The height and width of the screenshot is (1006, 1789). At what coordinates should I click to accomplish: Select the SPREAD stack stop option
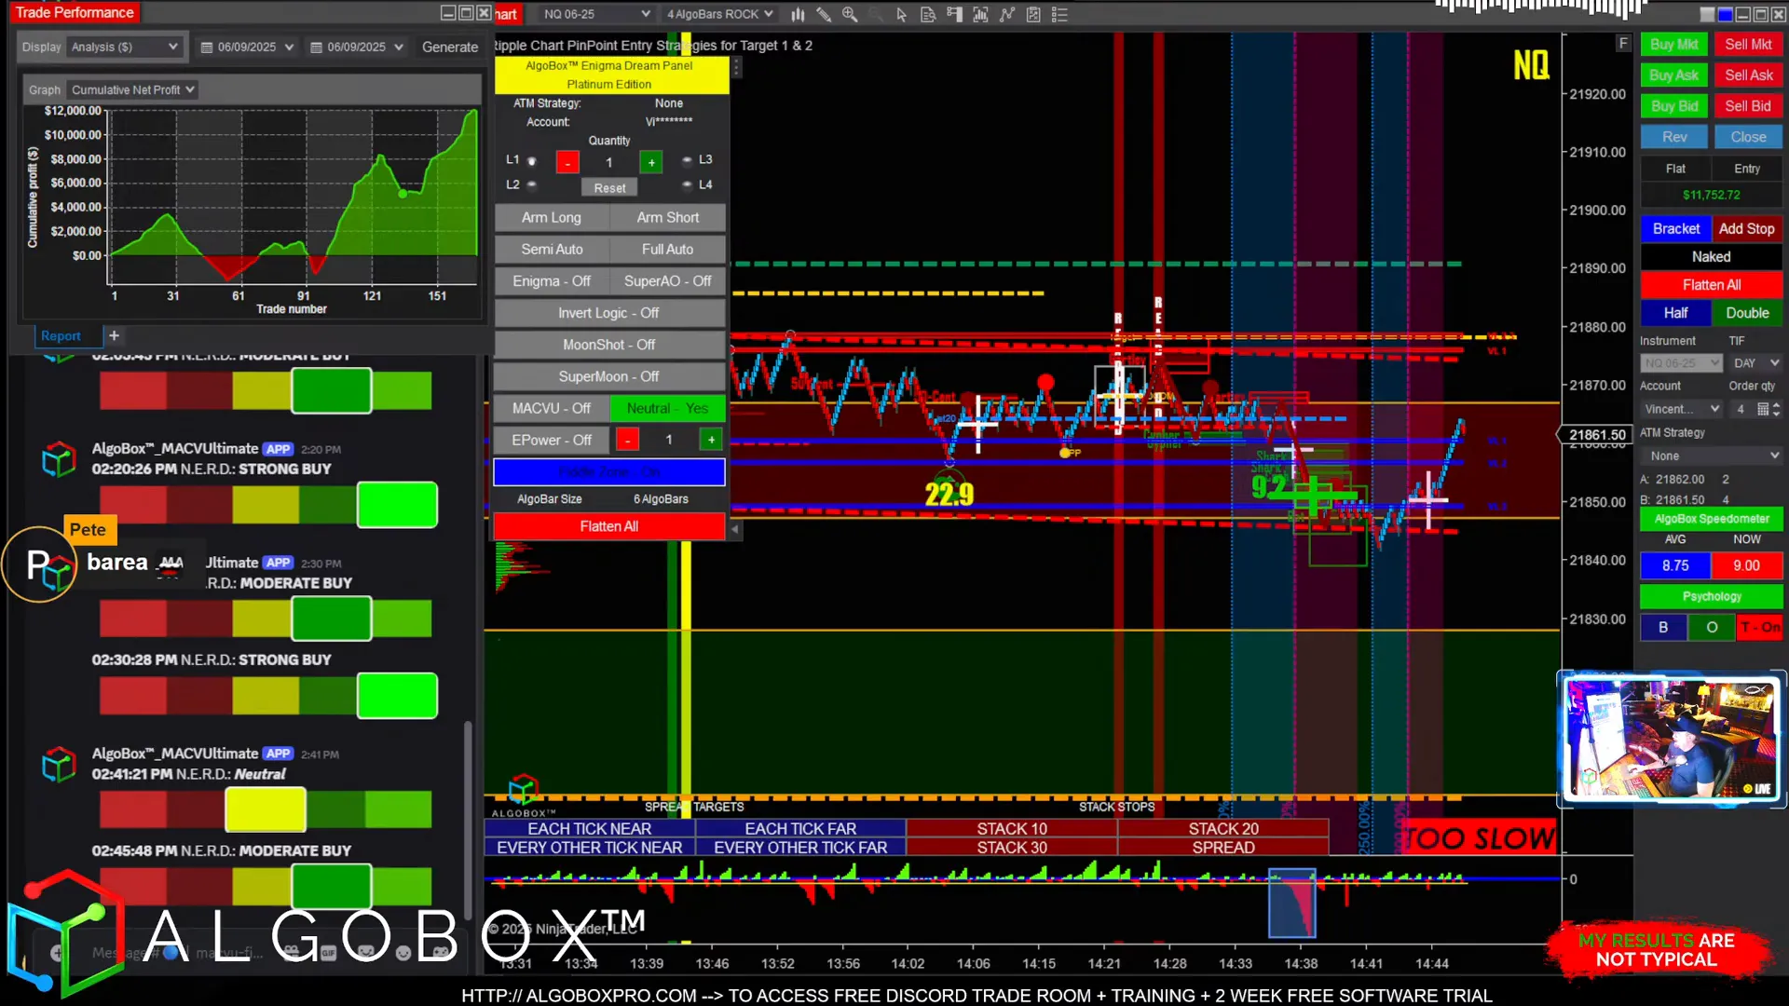1223,848
